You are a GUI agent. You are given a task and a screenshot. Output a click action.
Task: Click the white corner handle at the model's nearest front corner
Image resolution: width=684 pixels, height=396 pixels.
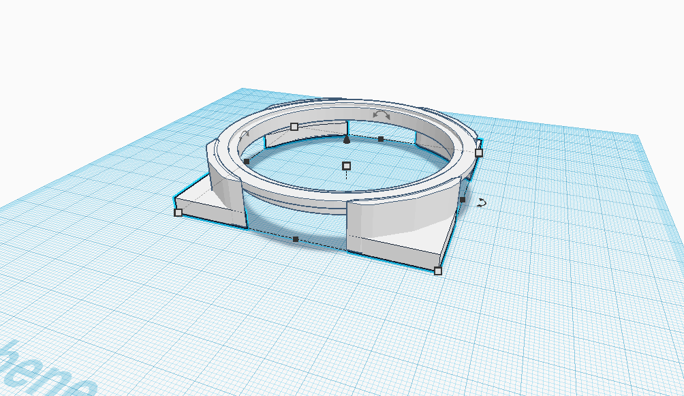point(438,271)
